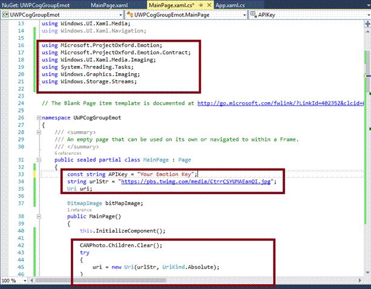
Task: Click the line "using System.Threading.Tasks;"
Action: pos(88,67)
